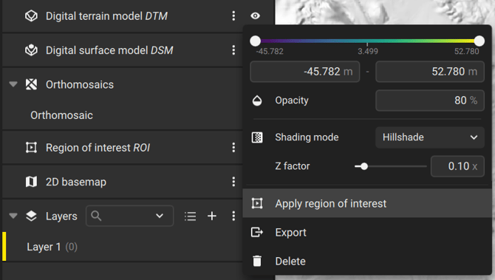Click the Delete trash can icon
The height and width of the screenshot is (280, 495).
point(257,261)
